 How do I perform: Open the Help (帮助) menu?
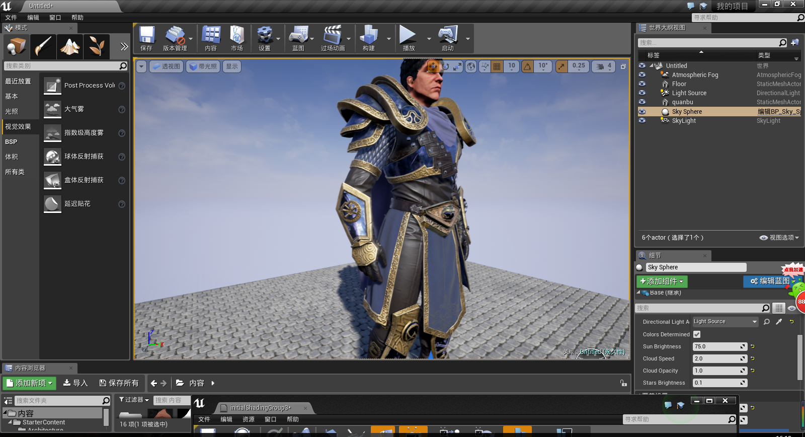click(77, 18)
